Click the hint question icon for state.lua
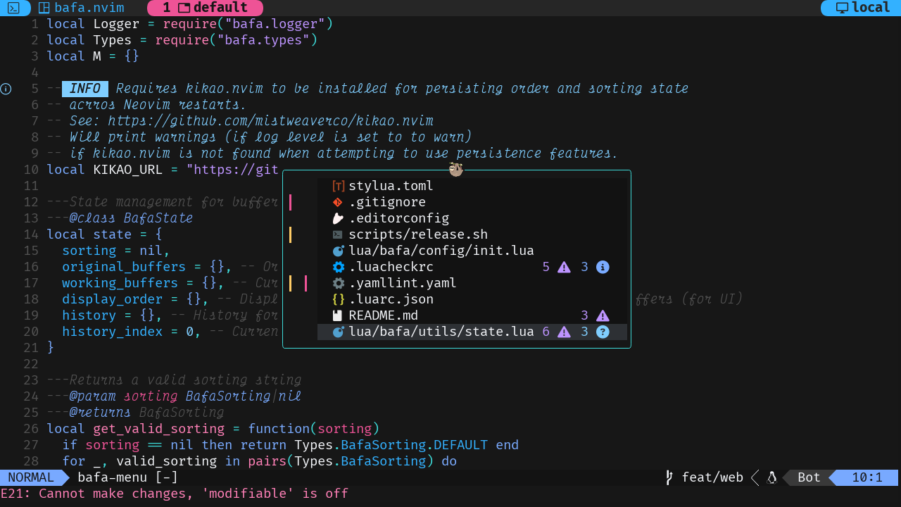This screenshot has height=507, width=901. (603, 332)
